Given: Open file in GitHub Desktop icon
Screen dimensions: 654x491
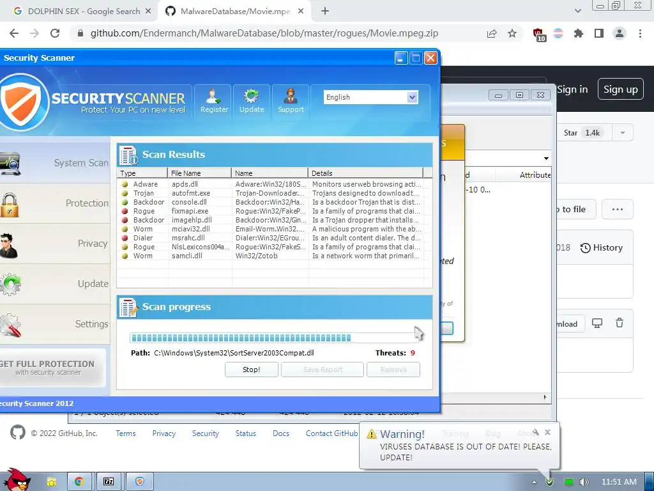Looking at the screenshot, I should [597, 323].
